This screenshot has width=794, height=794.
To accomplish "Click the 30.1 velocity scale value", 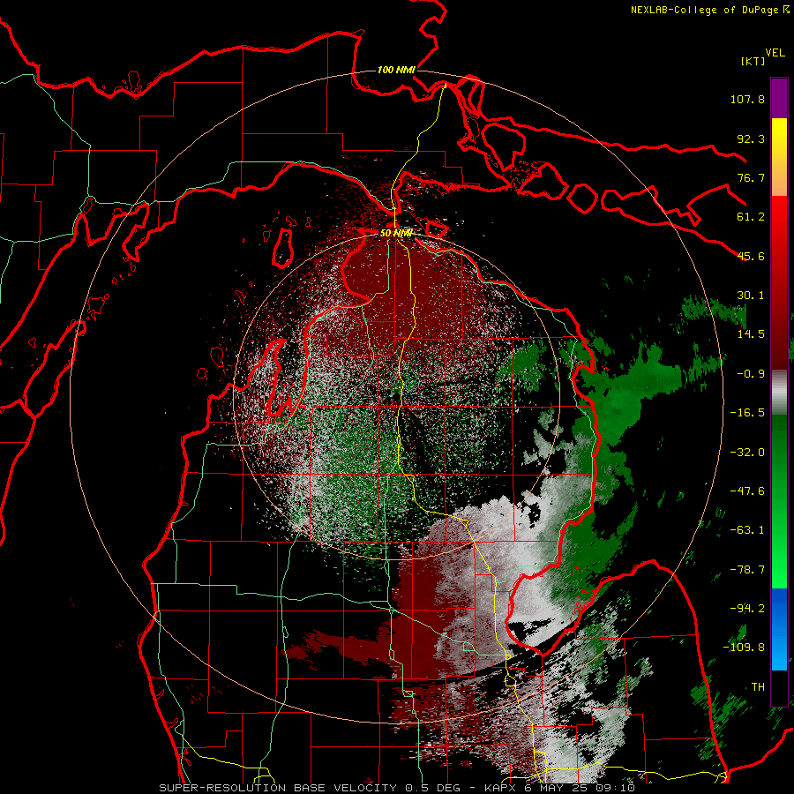I will click(751, 296).
